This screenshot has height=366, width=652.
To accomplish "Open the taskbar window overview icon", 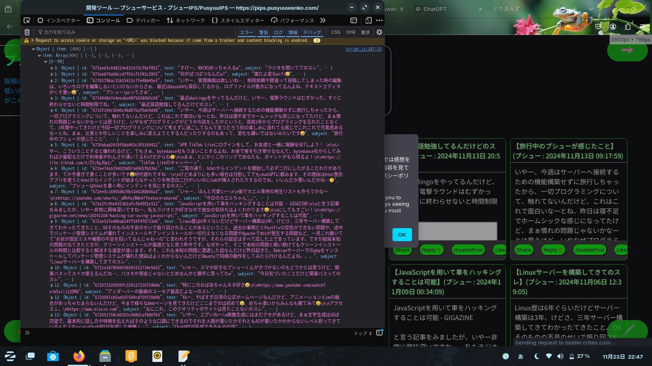I will [x=30, y=356].
